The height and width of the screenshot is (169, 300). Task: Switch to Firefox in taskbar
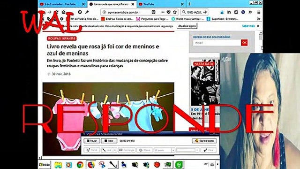tap(91, 165)
